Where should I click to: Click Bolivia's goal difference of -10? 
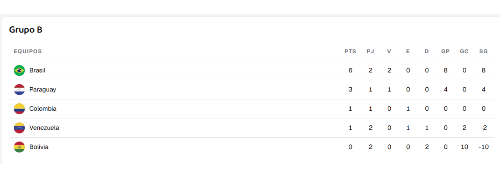tap(483, 147)
